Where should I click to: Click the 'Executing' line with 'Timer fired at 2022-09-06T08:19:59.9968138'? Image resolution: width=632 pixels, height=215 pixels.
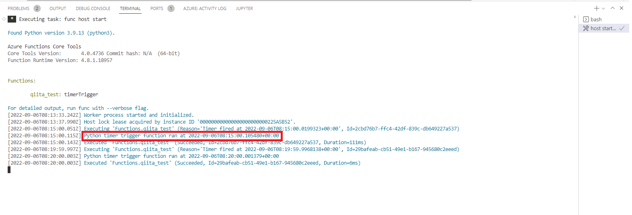click(234, 149)
